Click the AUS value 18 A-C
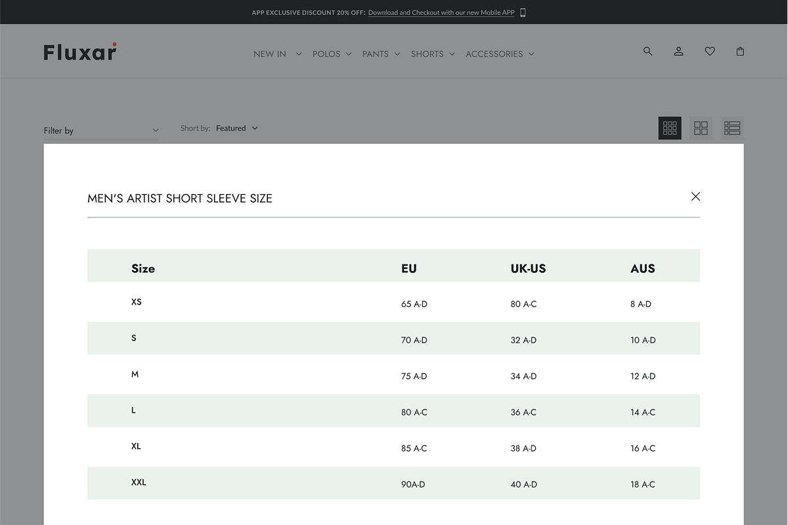Screen dimensions: 788x525 (x=643, y=484)
